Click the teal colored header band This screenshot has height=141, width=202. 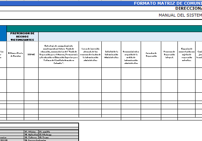[104, 29]
